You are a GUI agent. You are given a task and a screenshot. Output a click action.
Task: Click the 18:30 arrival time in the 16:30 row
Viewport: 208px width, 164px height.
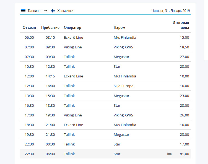[x=50, y=105]
